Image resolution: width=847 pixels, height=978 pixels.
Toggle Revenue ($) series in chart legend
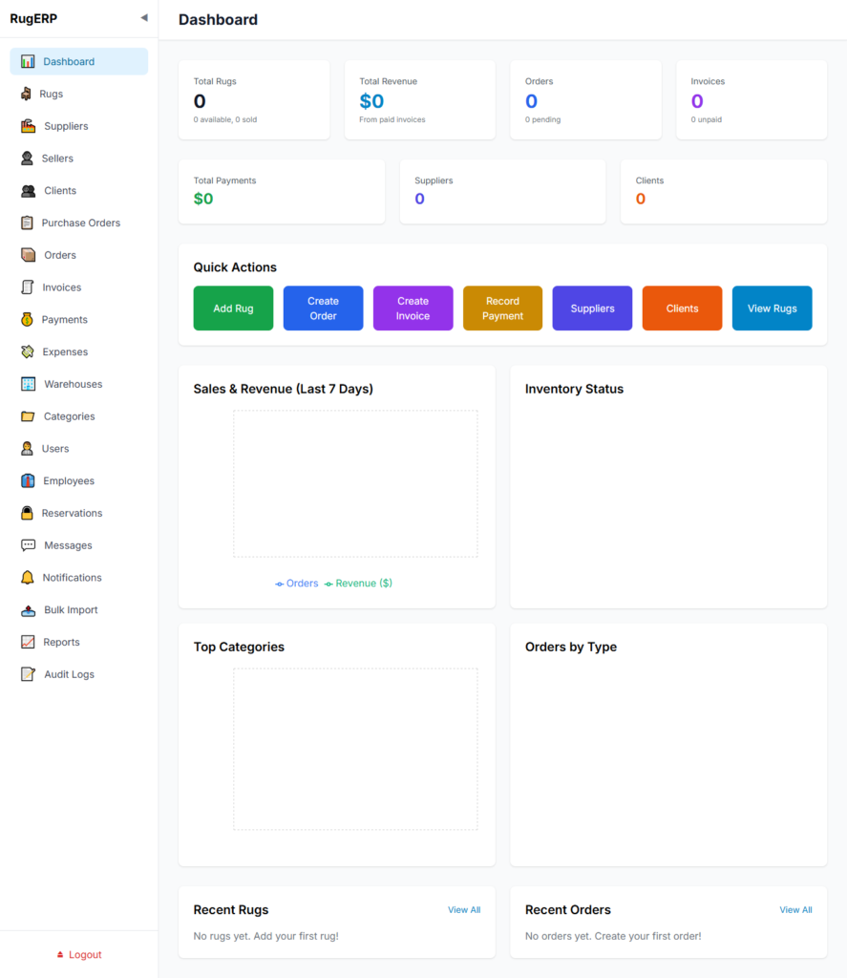tap(359, 584)
